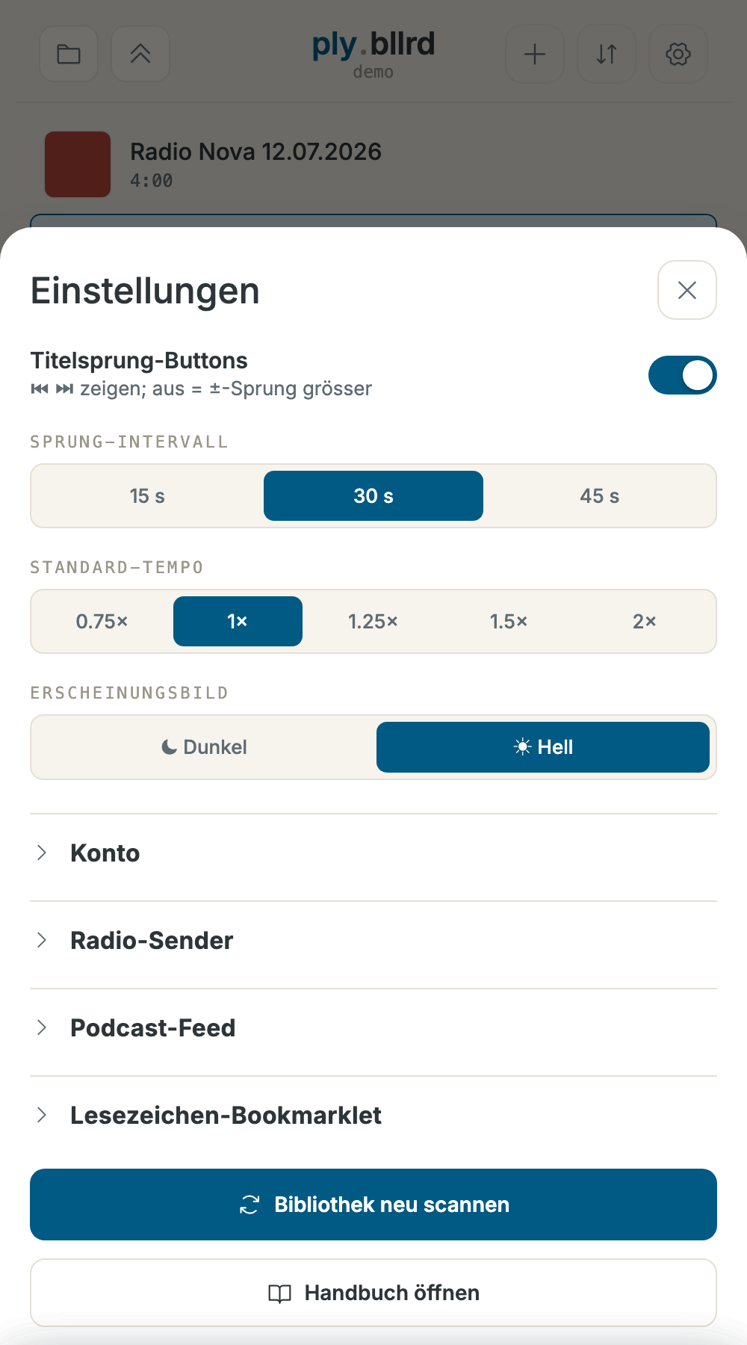Switch appearance to Dunkel
The width and height of the screenshot is (747, 1345).
[204, 747]
